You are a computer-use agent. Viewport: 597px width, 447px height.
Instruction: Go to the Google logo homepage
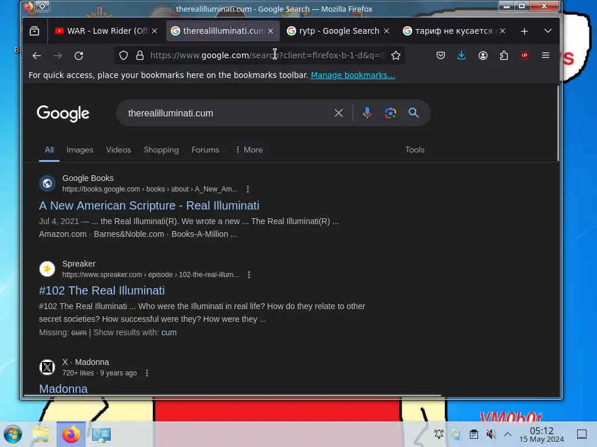(63, 113)
